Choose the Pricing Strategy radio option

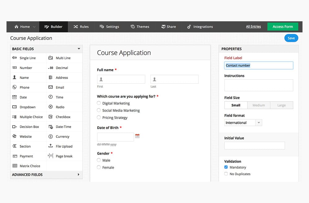99,118
